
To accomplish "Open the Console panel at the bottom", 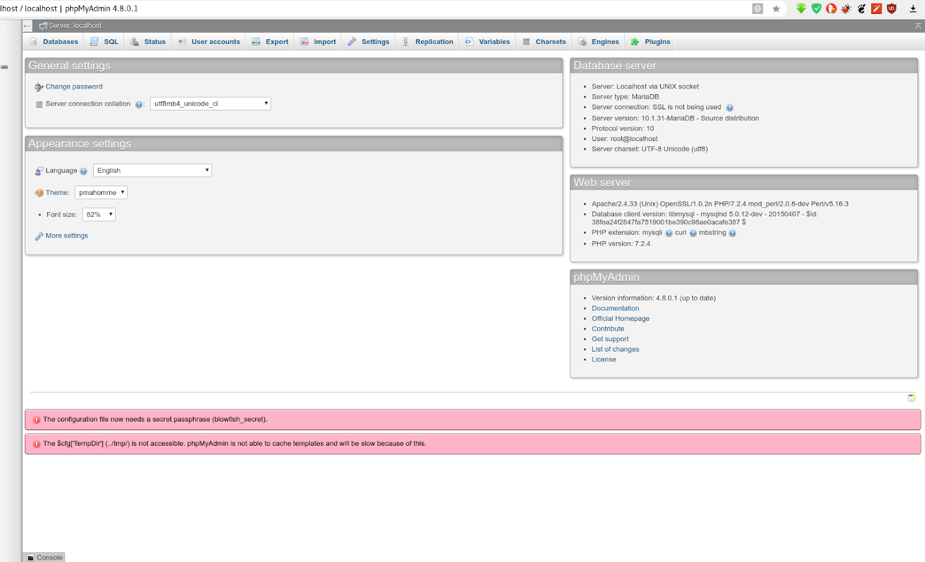I will (x=45, y=557).
